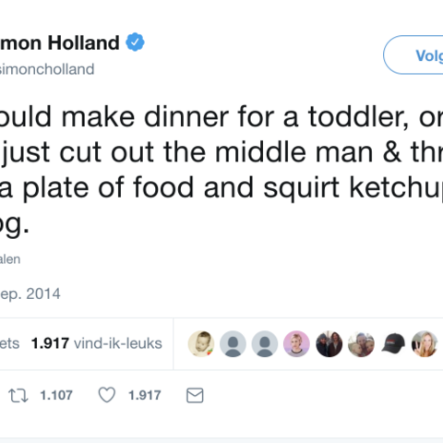Click the retweet icon
443x443 pixels.
tap(18, 395)
